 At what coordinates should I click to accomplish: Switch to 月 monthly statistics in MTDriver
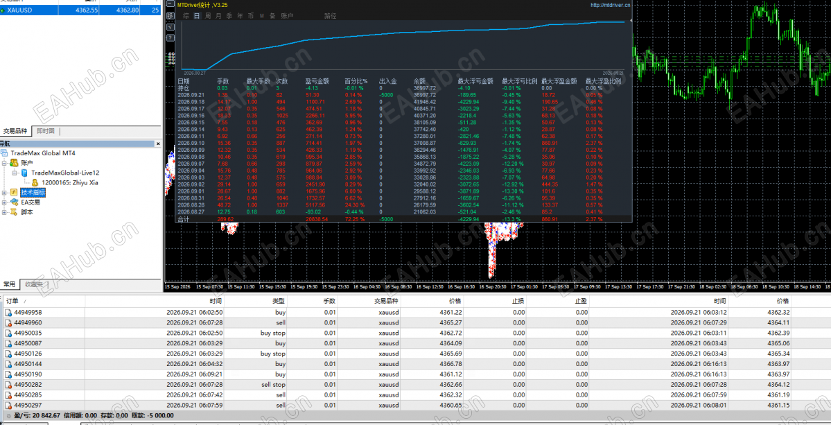[218, 16]
